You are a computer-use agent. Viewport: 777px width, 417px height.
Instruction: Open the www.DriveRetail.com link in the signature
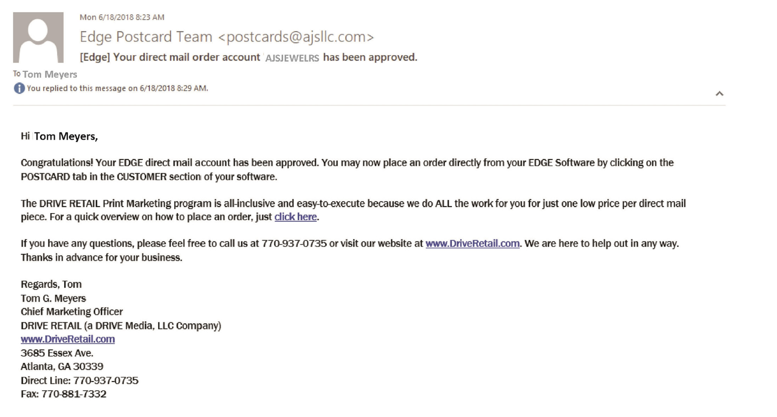click(x=68, y=339)
